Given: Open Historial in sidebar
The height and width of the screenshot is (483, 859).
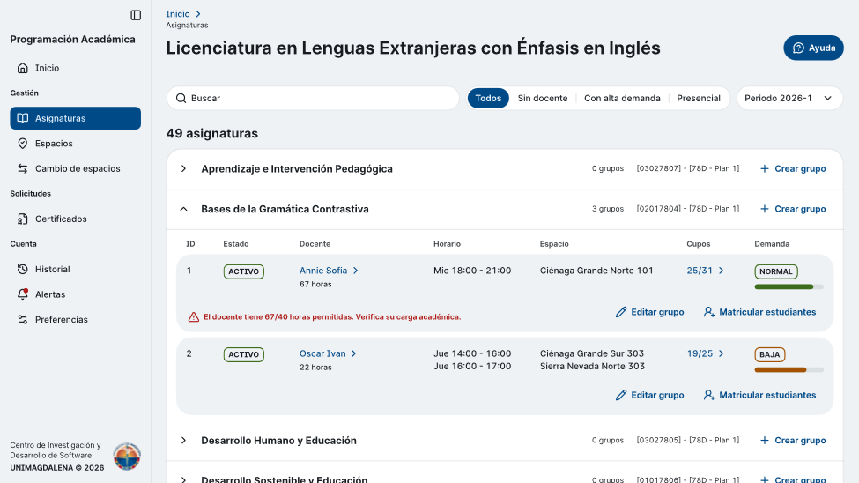Looking at the screenshot, I should [x=75, y=269].
